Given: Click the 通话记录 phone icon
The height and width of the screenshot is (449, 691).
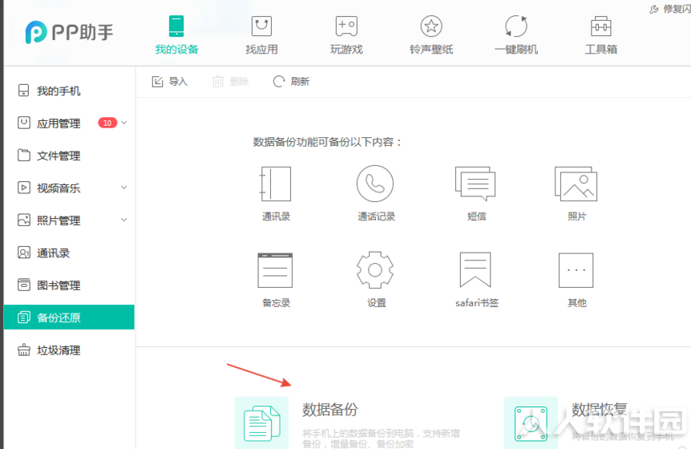Looking at the screenshot, I should click(x=375, y=184).
